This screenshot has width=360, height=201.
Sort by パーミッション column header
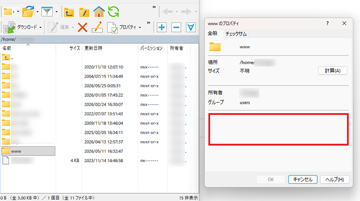point(153,48)
